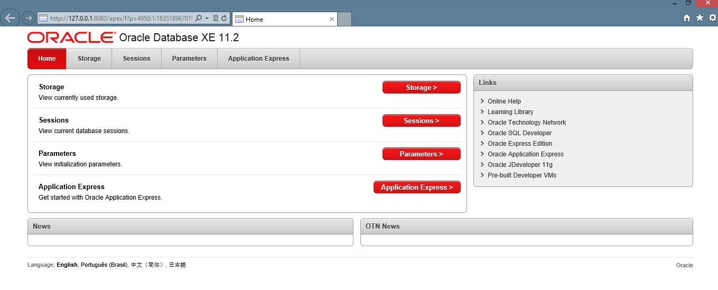Click the Oracle logo
This screenshot has height=290, width=718.
click(71, 38)
